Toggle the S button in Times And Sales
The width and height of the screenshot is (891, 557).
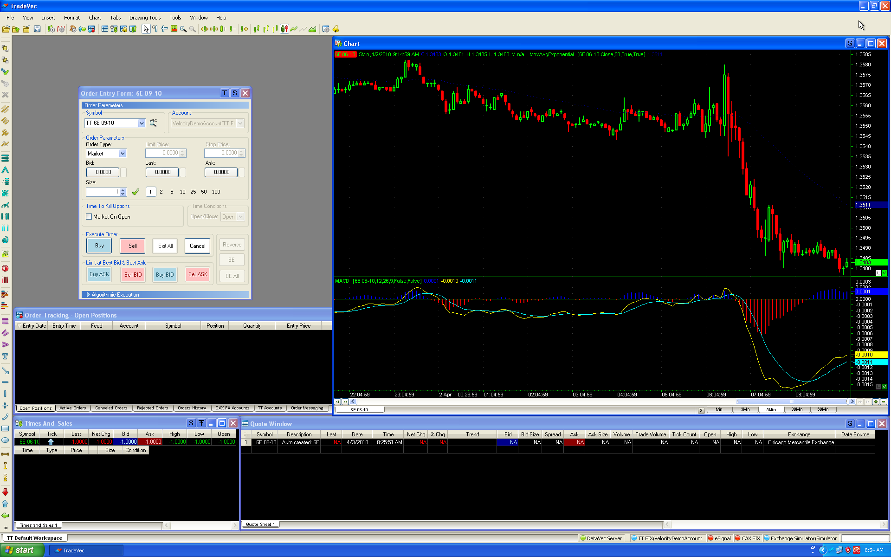[x=191, y=423]
